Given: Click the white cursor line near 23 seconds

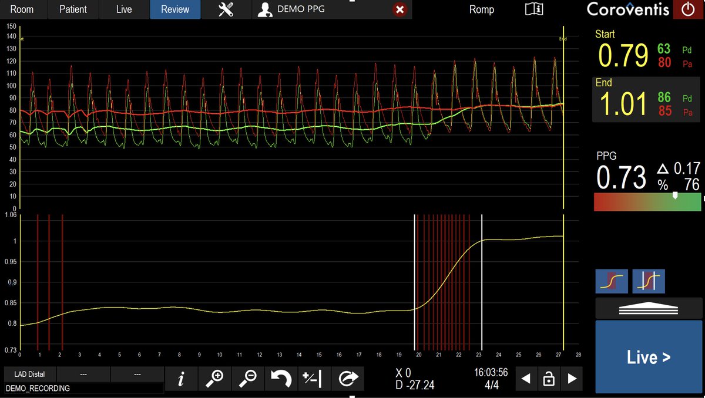Looking at the screenshot, I should pos(482,282).
